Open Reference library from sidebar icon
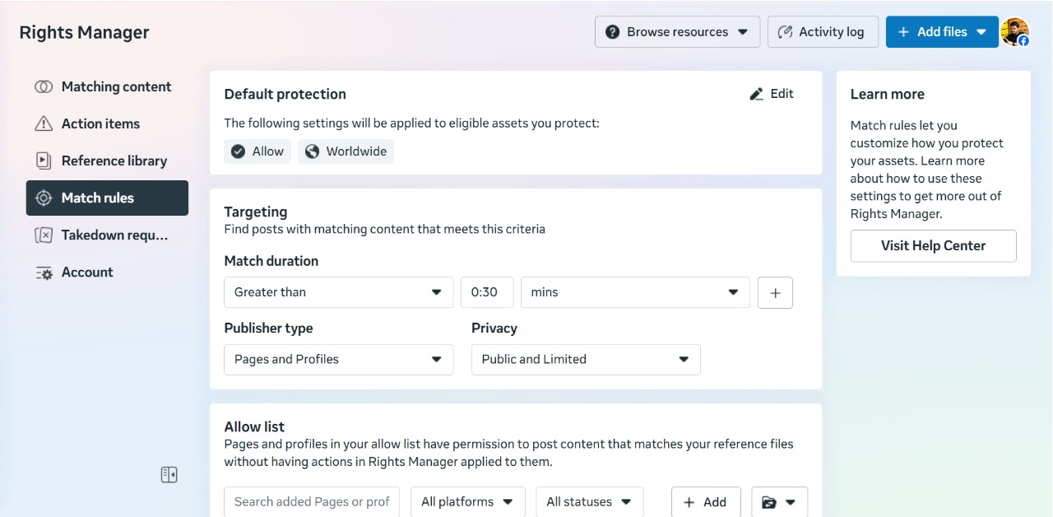The height and width of the screenshot is (517, 1053). (x=44, y=161)
